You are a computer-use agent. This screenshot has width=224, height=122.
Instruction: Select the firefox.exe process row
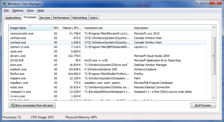[17, 74]
